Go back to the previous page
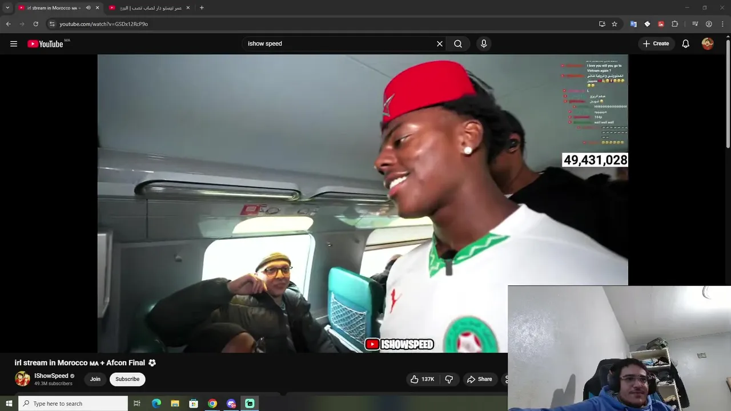The height and width of the screenshot is (411, 731). click(9, 24)
